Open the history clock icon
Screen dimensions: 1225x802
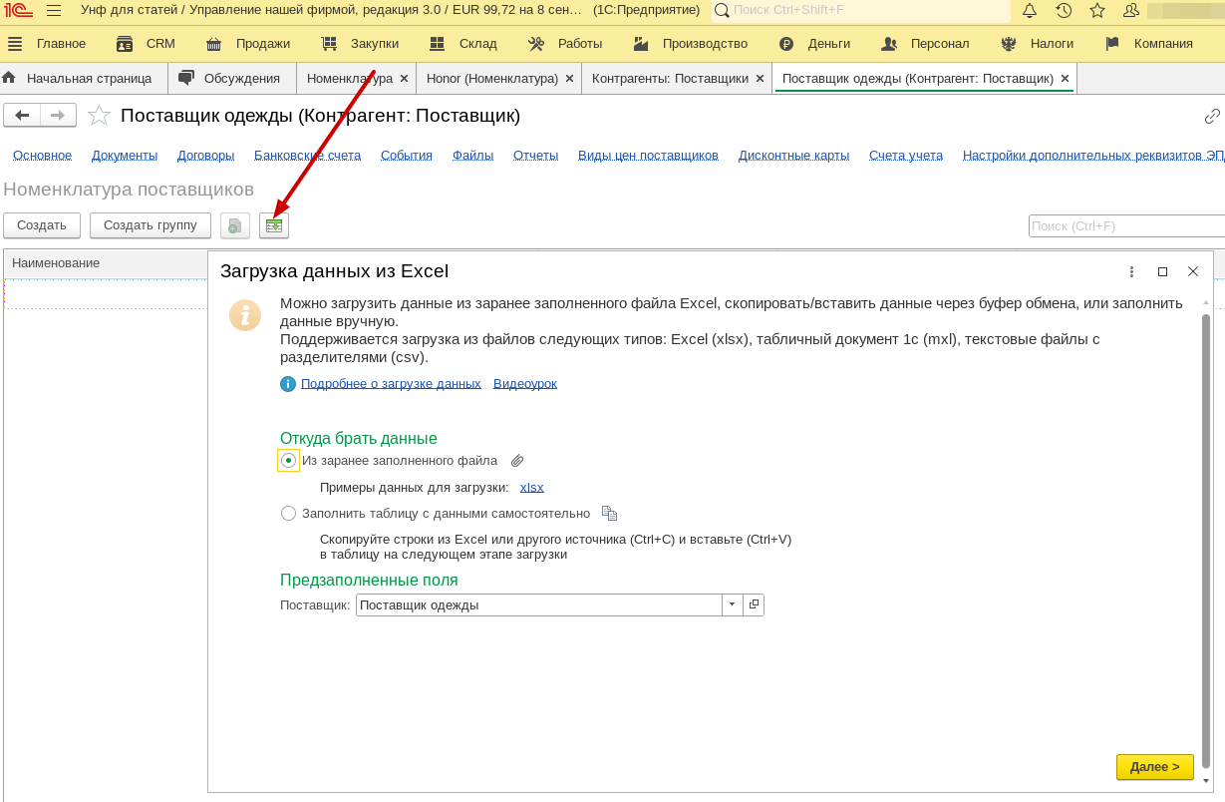(1064, 10)
